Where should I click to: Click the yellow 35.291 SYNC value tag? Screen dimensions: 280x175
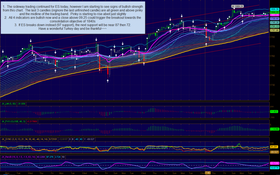[274, 146]
